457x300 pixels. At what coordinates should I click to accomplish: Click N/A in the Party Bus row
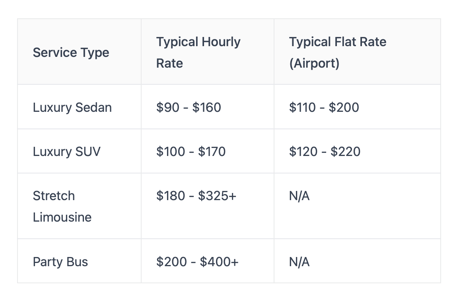(x=299, y=262)
